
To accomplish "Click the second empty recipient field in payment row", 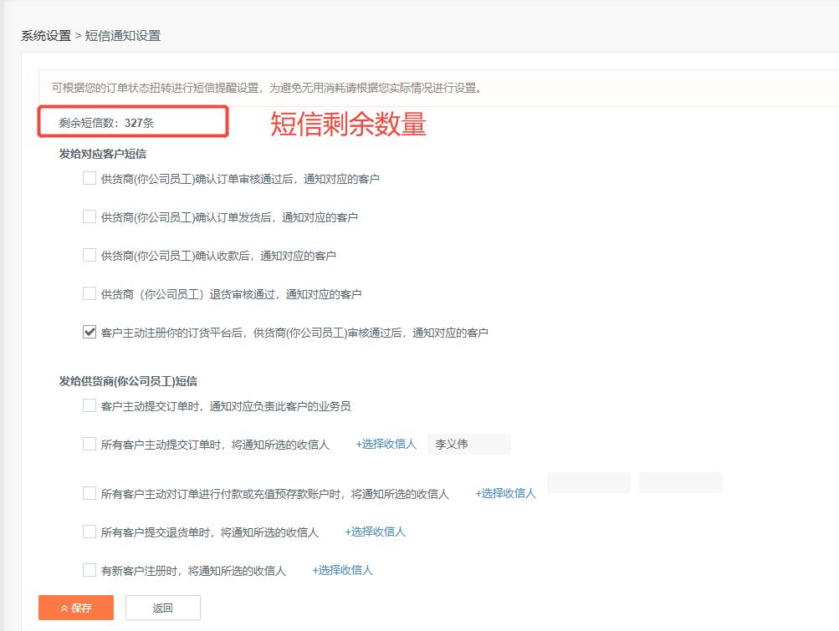I will [681, 482].
